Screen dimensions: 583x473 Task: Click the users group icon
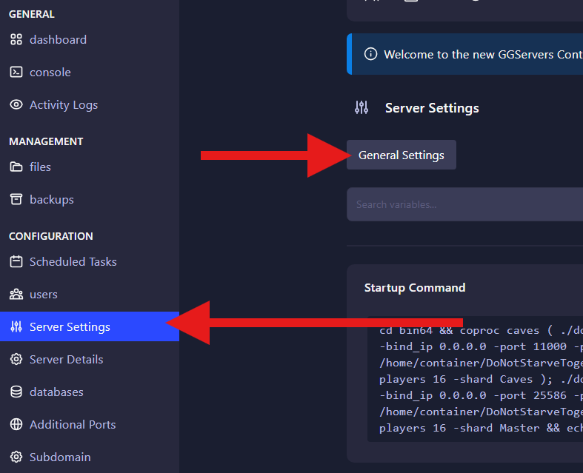point(16,295)
